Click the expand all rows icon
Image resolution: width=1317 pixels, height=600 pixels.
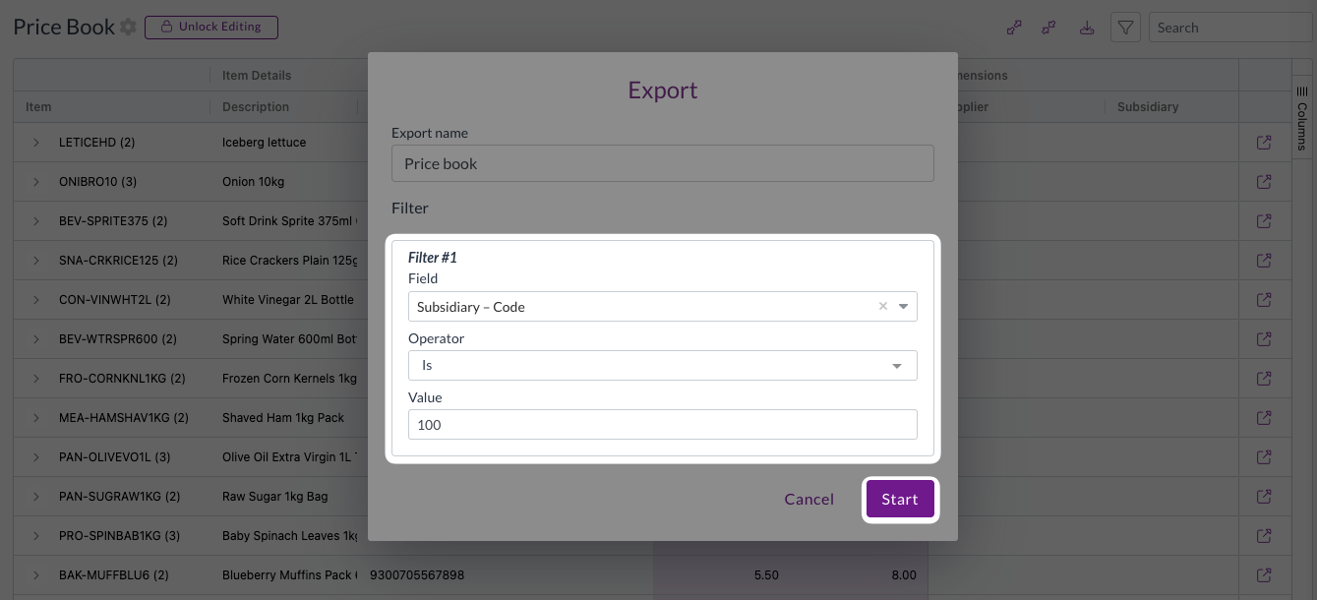[x=1014, y=28]
